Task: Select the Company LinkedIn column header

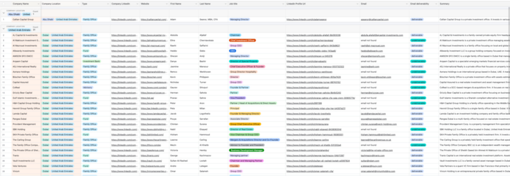Action: coord(125,4)
